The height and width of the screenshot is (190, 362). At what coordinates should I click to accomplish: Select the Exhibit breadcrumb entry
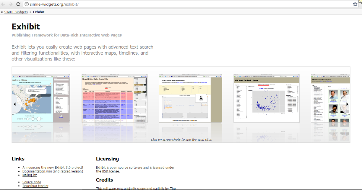38,12
